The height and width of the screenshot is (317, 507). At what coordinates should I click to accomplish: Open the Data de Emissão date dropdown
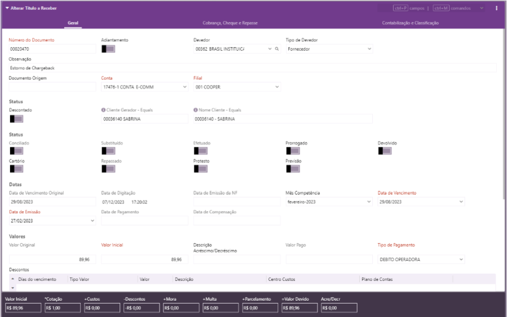click(x=92, y=221)
